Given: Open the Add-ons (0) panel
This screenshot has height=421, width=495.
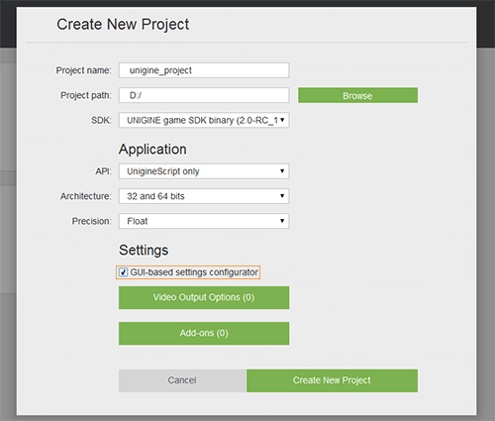Looking at the screenshot, I should [x=204, y=333].
